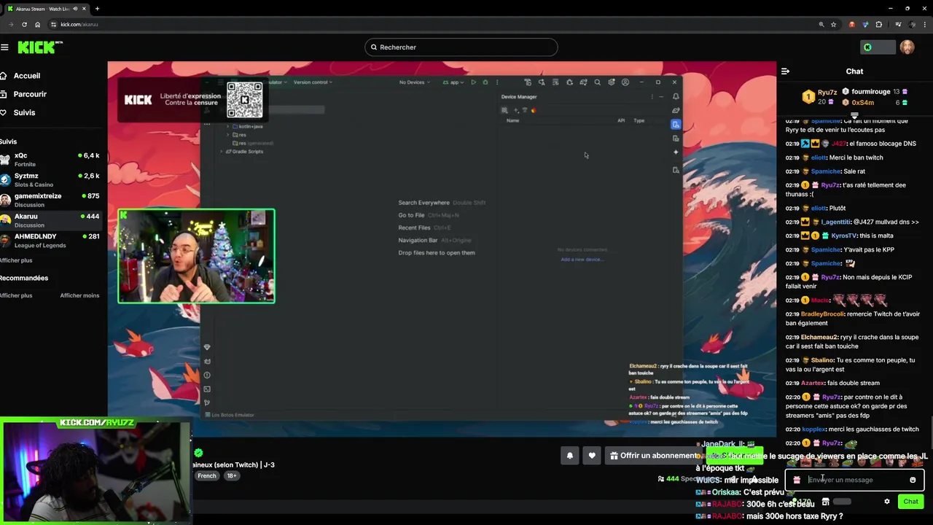Viewport: 933px width, 525px height.
Task: Click the Firebase icon in Device Manager
Action: (x=534, y=110)
